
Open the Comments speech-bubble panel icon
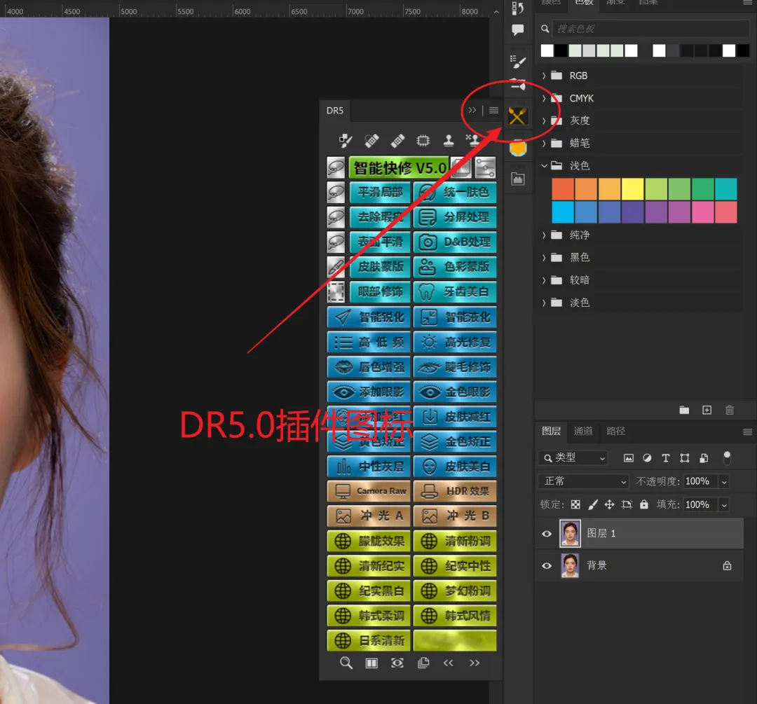point(517,30)
